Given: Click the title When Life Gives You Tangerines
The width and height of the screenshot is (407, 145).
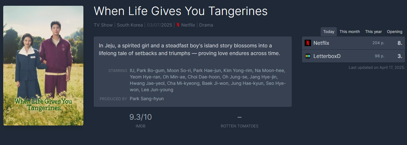Looking at the screenshot, I should click(x=181, y=11).
